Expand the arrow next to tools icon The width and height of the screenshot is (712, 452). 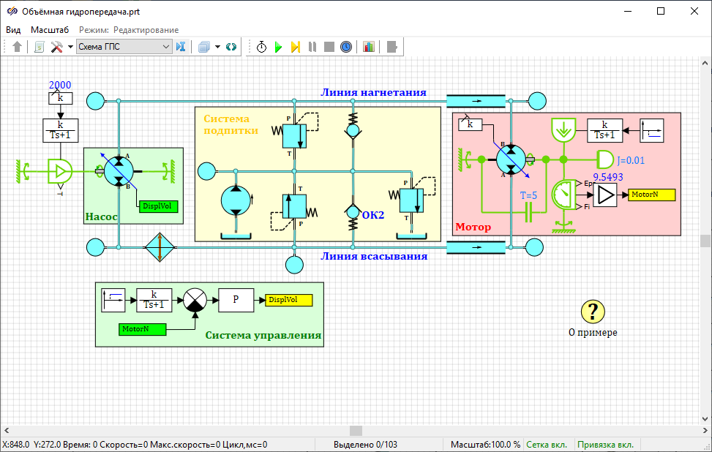70,47
